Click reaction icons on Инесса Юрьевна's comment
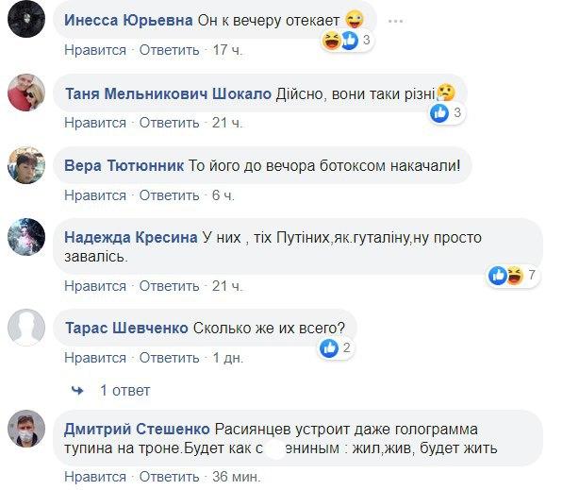 340,40
